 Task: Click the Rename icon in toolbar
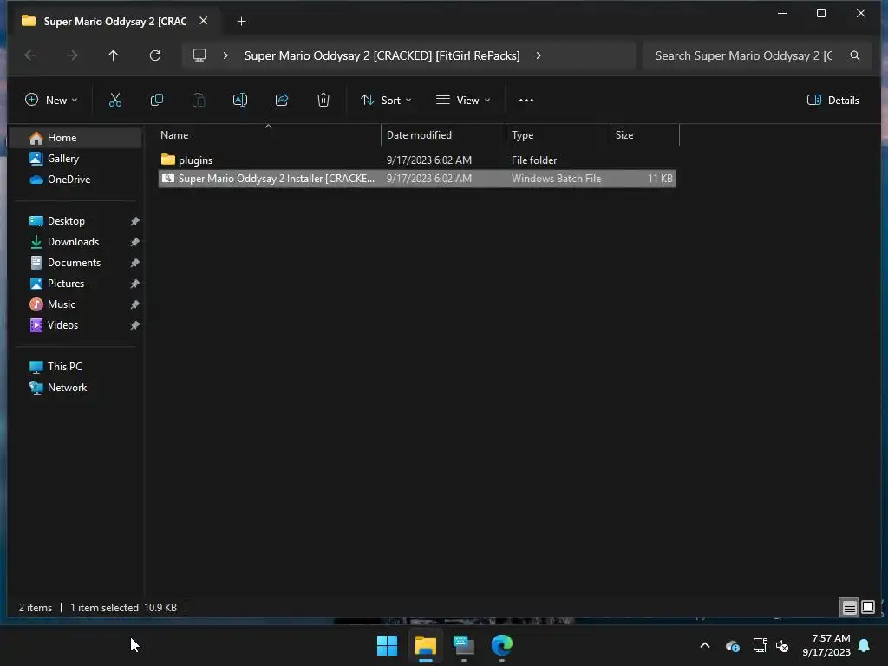pos(240,101)
